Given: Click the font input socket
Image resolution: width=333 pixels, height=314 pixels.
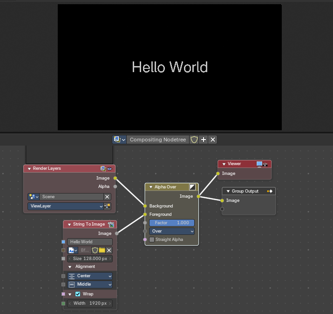Looking at the screenshot, I should pos(63,250).
